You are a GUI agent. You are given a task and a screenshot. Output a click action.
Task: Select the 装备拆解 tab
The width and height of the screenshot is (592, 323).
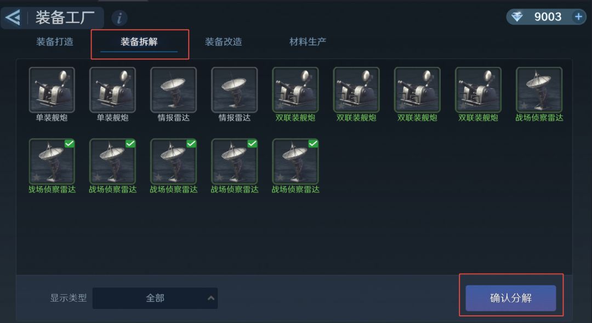point(139,42)
